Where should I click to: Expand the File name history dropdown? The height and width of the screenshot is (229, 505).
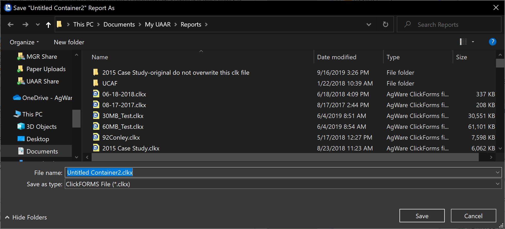pyautogui.click(x=497, y=173)
